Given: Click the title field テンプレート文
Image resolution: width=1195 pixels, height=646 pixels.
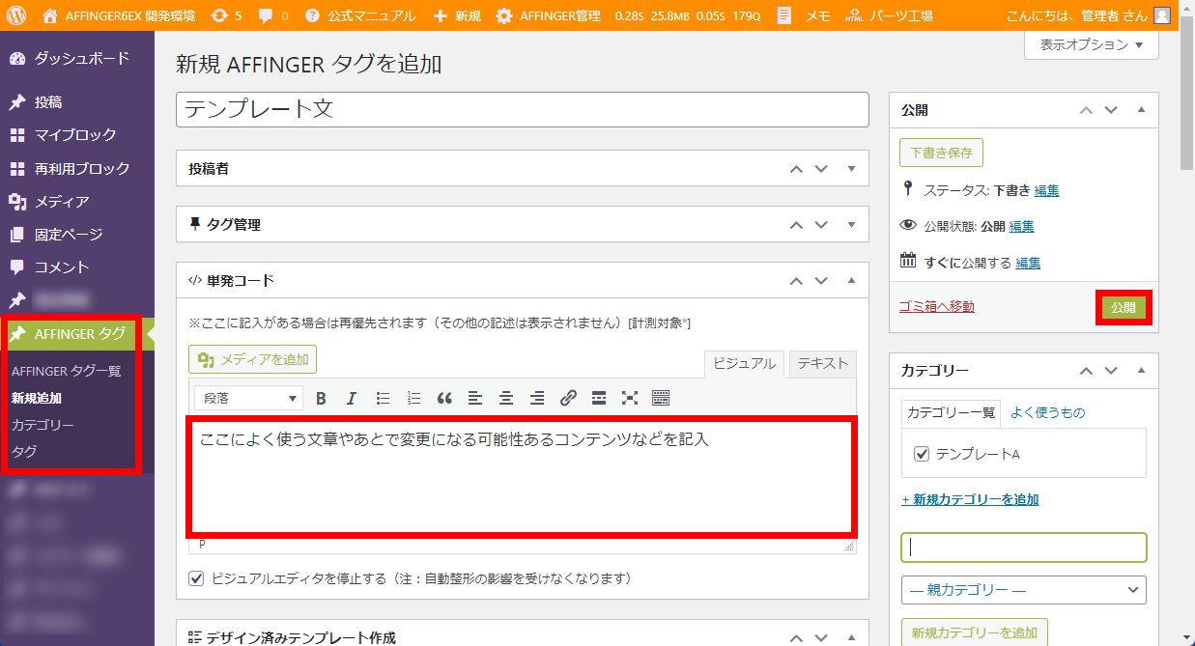Looking at the screenshot, I should click(x=523, y=109).
